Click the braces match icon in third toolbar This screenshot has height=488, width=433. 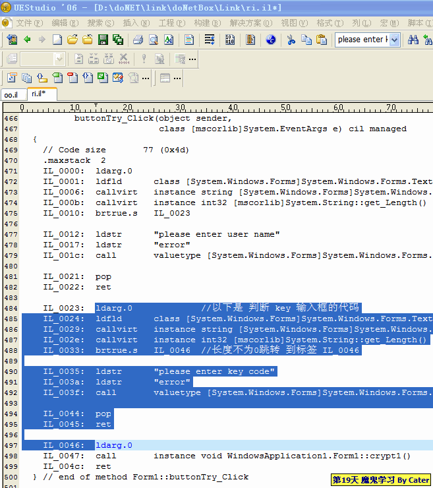click(42, 78)
